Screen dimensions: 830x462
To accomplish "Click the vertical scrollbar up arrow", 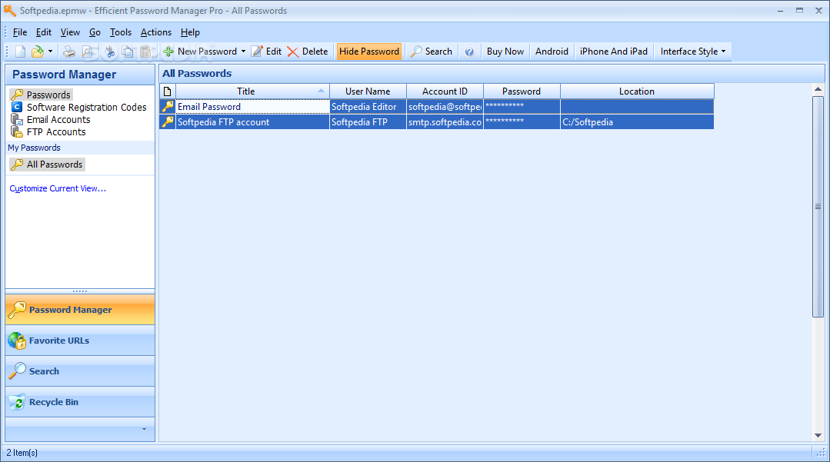I will click(818, 89).
